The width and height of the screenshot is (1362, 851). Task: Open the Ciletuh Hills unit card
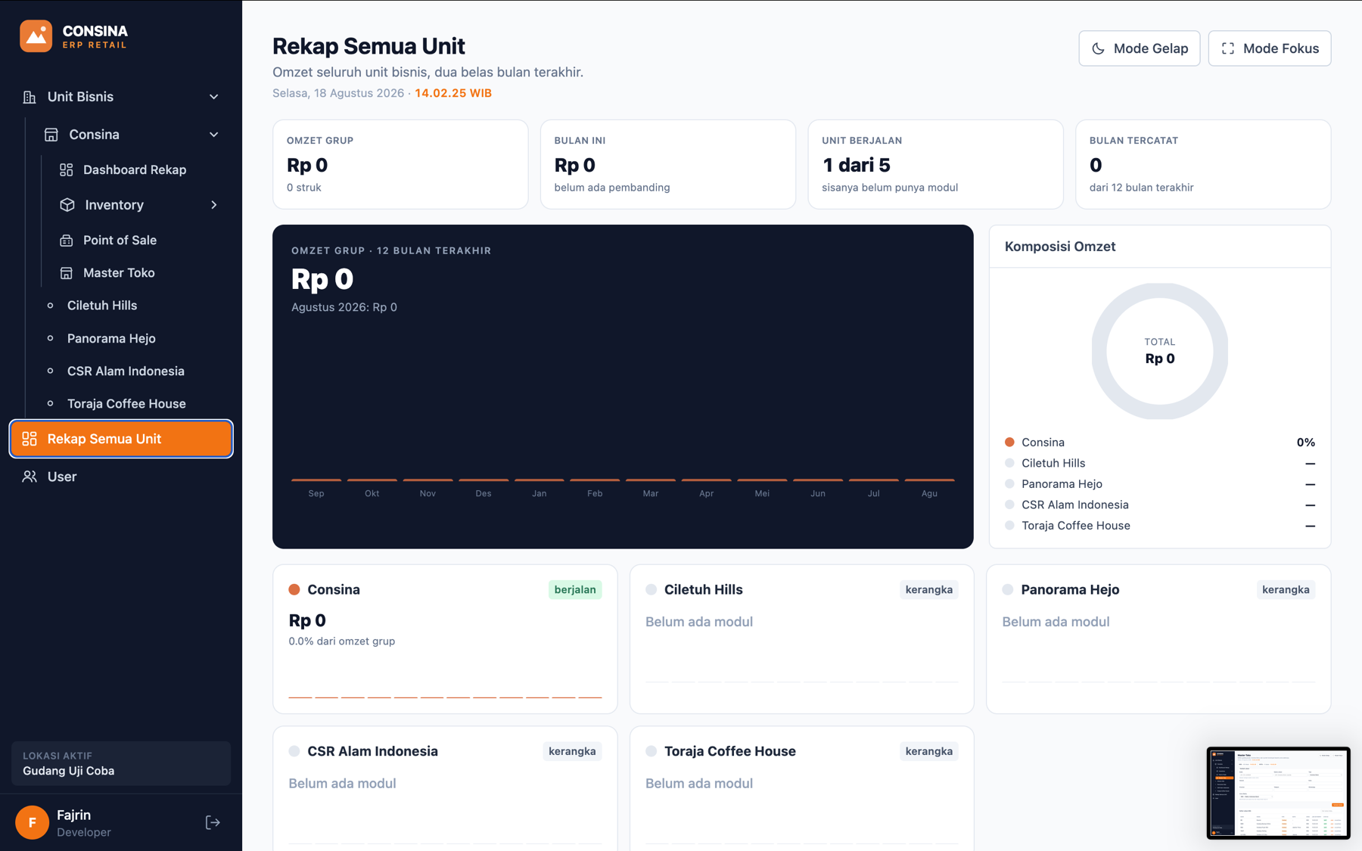pyautogui.click(x=801, y=639)
